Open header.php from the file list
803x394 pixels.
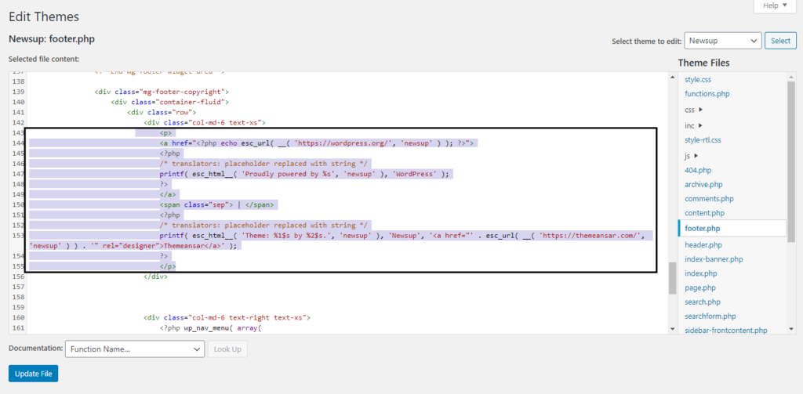pos(703,244)
